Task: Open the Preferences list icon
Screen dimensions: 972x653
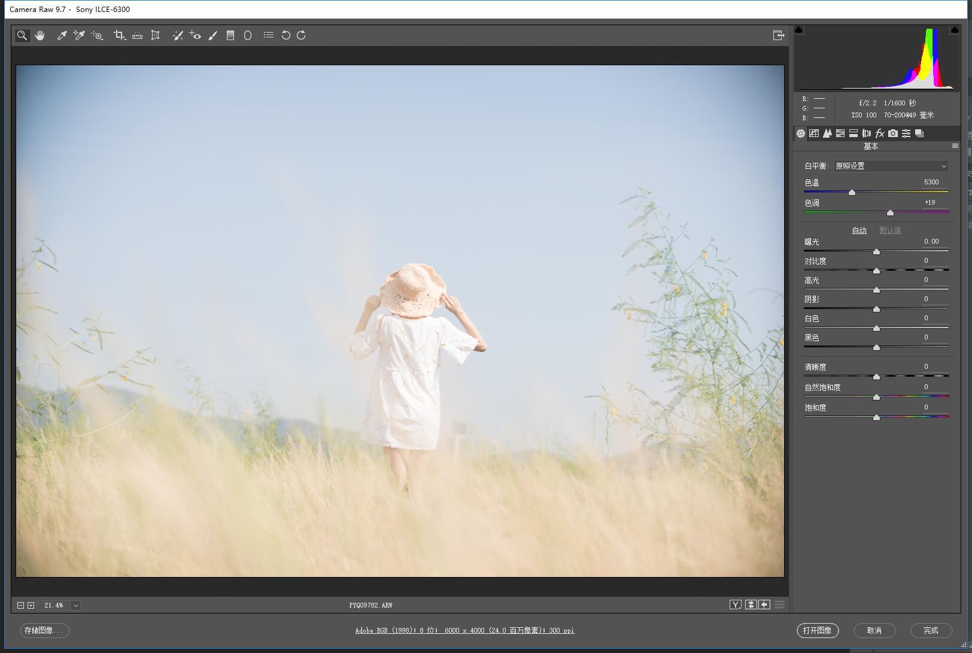Action: 269,35
